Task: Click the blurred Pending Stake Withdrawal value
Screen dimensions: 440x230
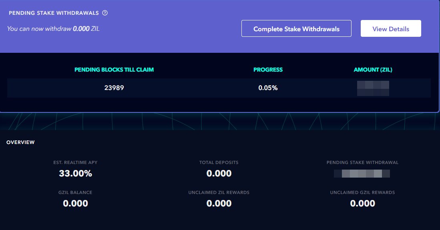Action: click(362, 174)
